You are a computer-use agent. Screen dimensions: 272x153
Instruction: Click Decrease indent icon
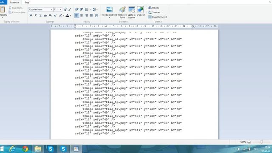click(x=76, y=9)
